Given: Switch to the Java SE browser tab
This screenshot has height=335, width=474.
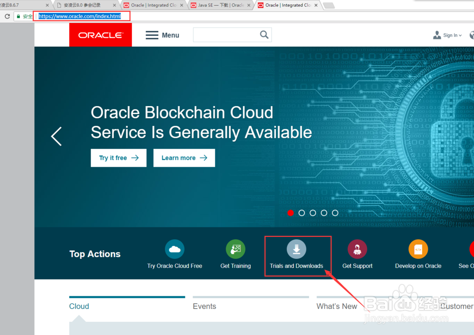Looking at the screenshot, I should point(221,5).
